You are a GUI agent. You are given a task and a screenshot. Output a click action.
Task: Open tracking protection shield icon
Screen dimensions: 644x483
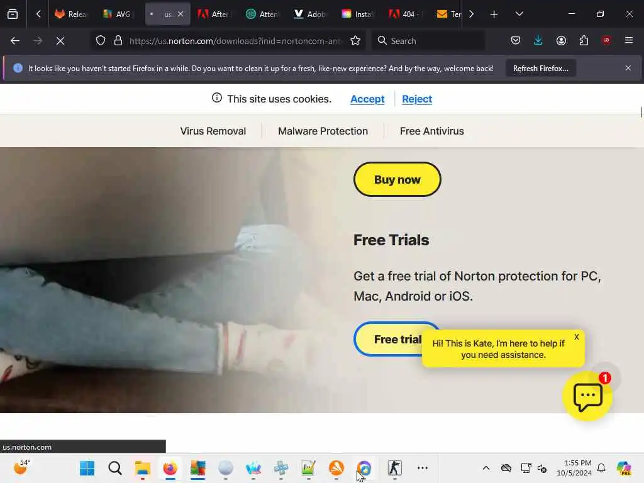(x=101, y=41)
